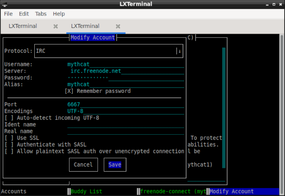
Task: Open the File menu
Action: pos(8,14)
